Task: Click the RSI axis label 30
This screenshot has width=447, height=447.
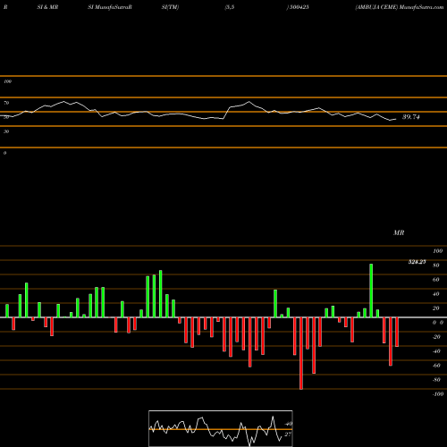Action: pos(6,131)
